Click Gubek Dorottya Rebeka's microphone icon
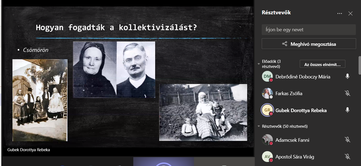The image size is (361, 166). click(x=348, y=110)
